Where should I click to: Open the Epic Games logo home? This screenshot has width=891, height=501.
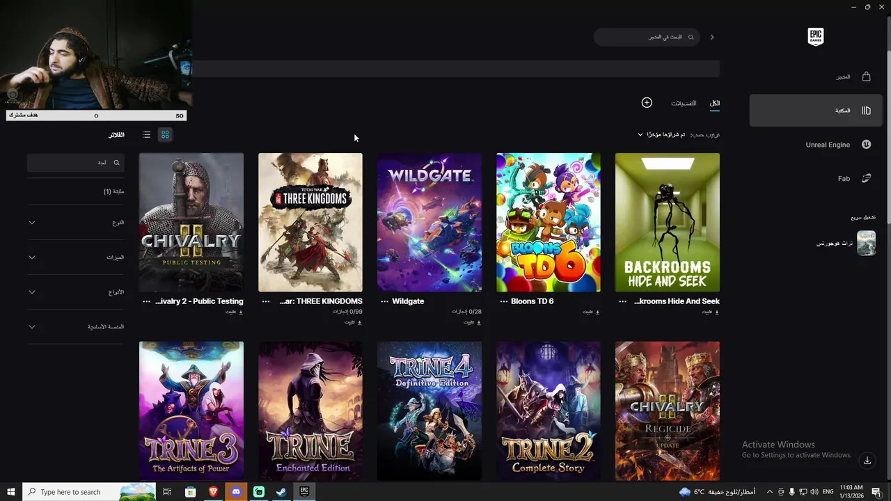(815, 37)
